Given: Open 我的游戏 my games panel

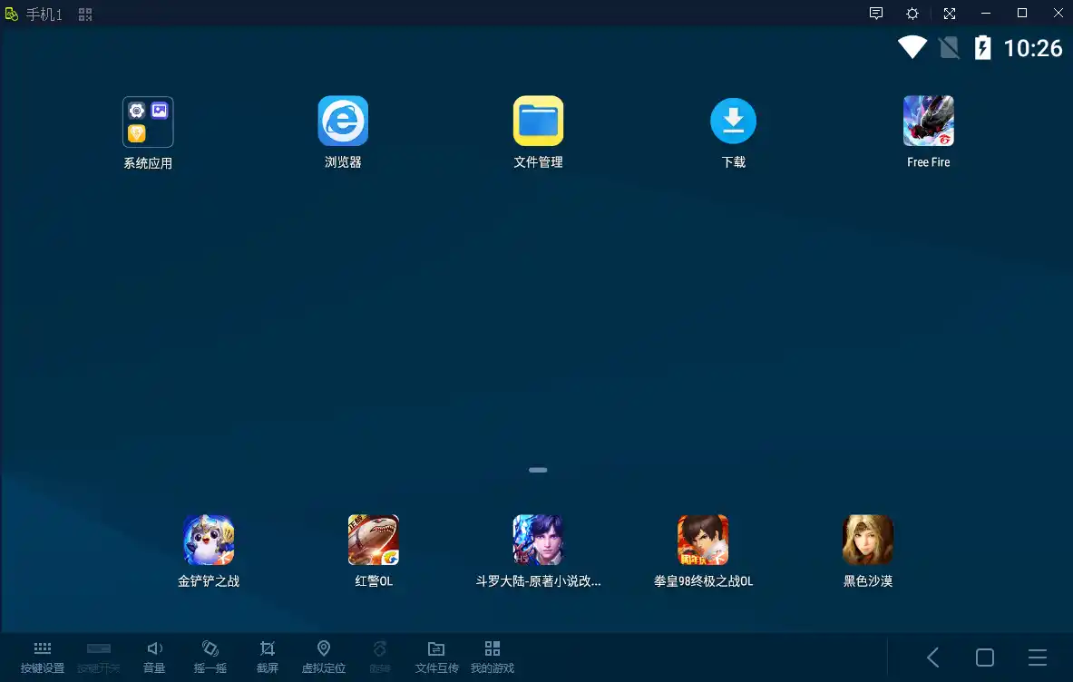Looking at the screenshot, I should pyautogui.click(x=492, y=655).
